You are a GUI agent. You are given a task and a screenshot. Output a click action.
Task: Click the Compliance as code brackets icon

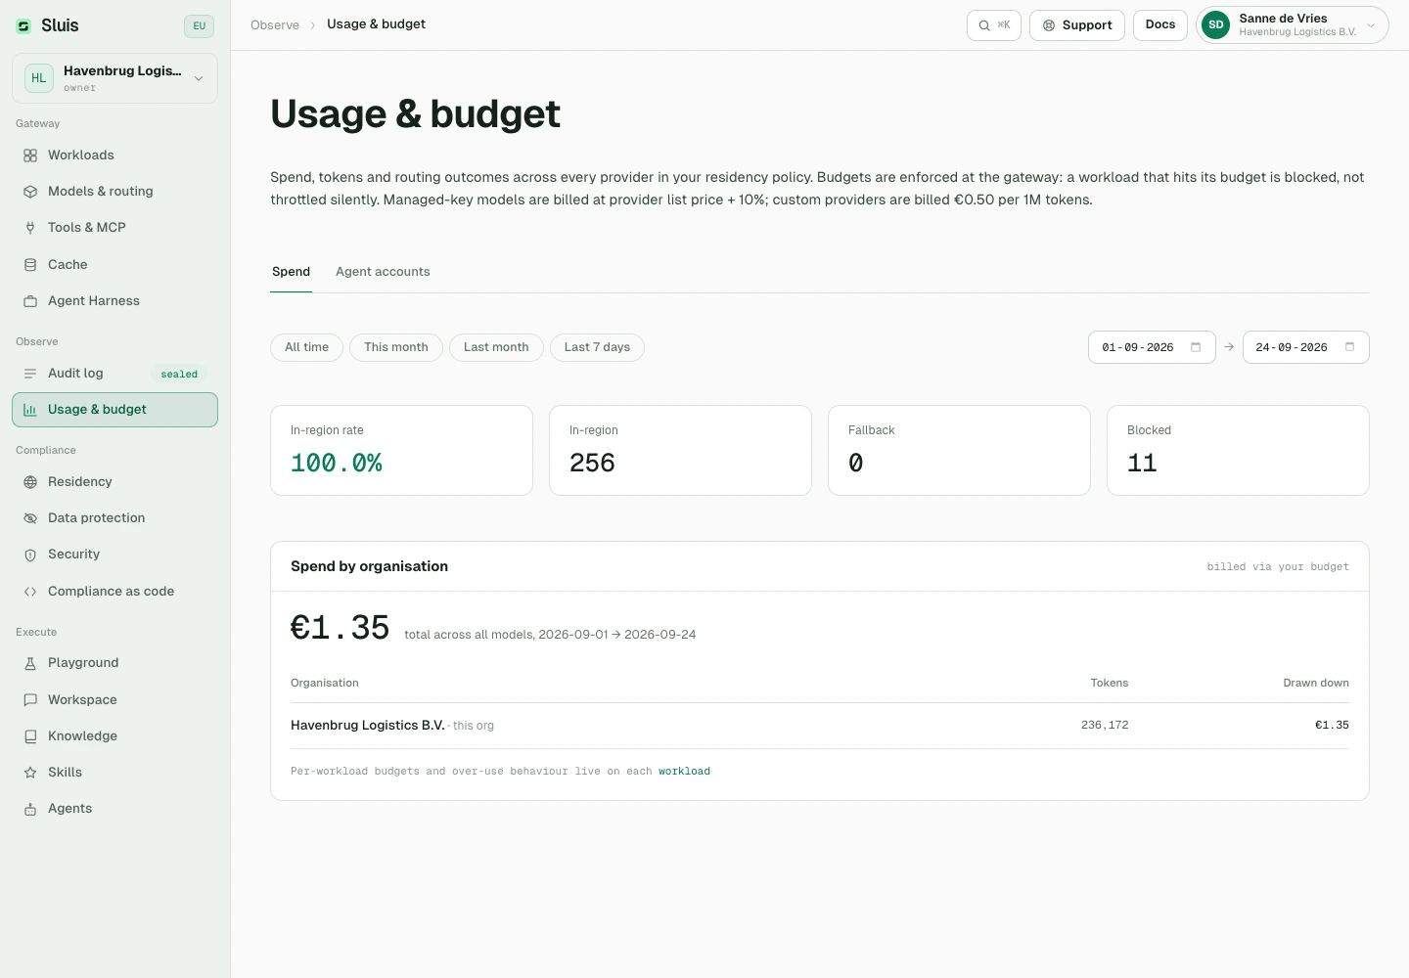(x=30, y=592)
